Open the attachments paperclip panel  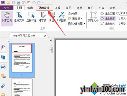(3, 86)
